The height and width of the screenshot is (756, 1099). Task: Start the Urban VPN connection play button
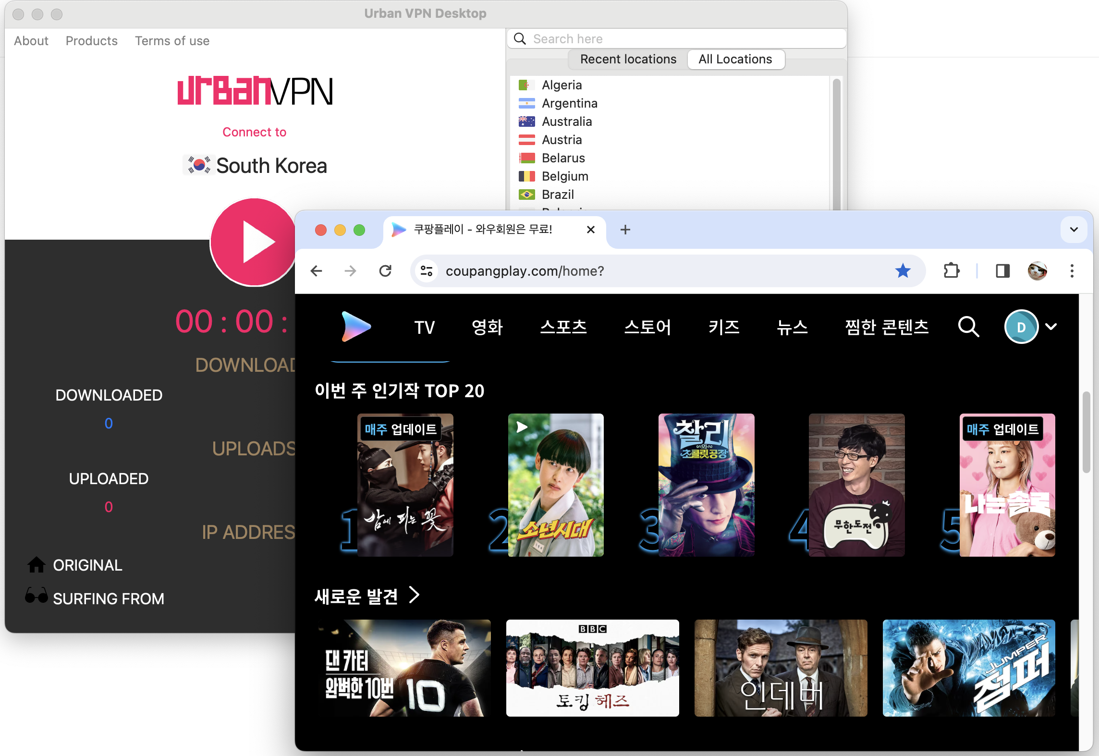point(254,242)
